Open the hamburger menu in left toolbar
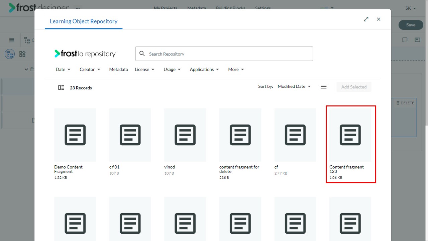 [x=12, y=40]
